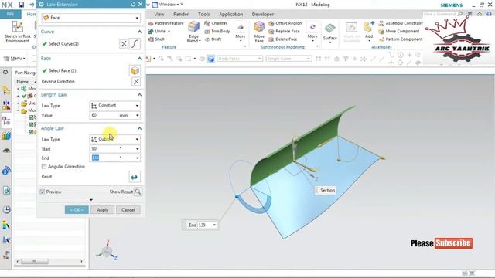Open the on-screen End 135 dropdown
This screenshot has width=495, height=278.
pyautogui.click(x=214, y=225)
